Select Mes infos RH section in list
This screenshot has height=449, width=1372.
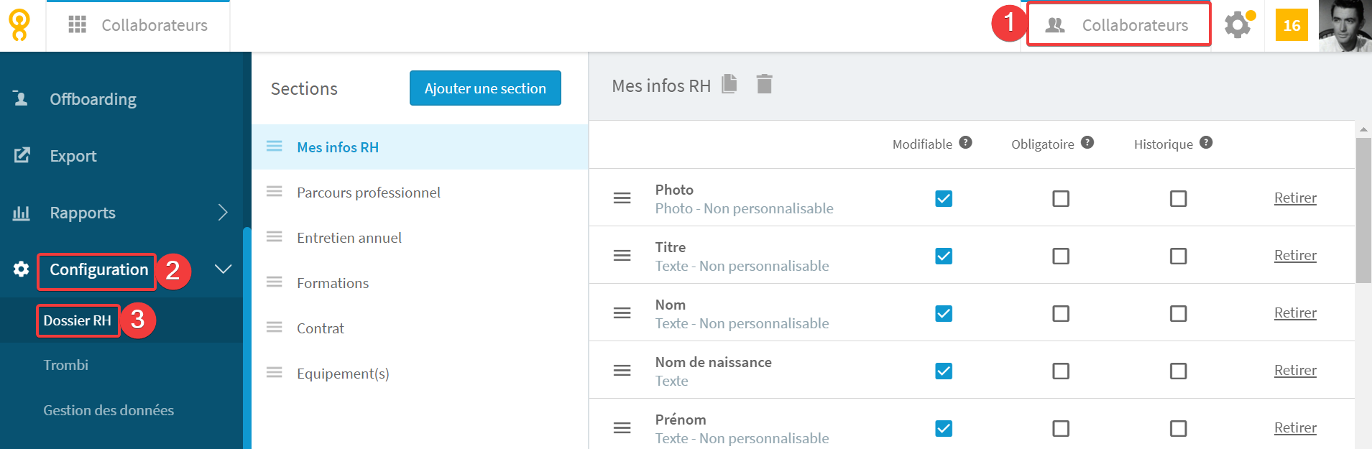420,147
